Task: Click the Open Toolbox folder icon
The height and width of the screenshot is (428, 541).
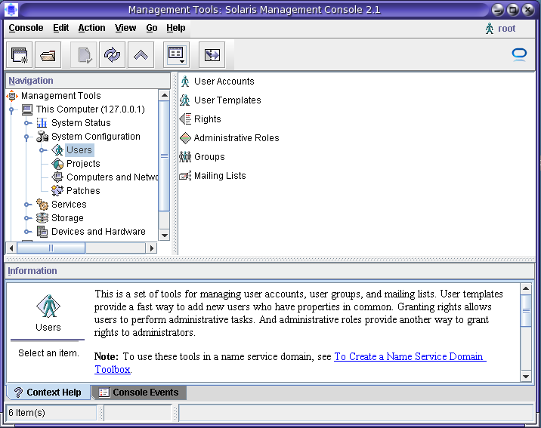Action: tap(48, 55)
